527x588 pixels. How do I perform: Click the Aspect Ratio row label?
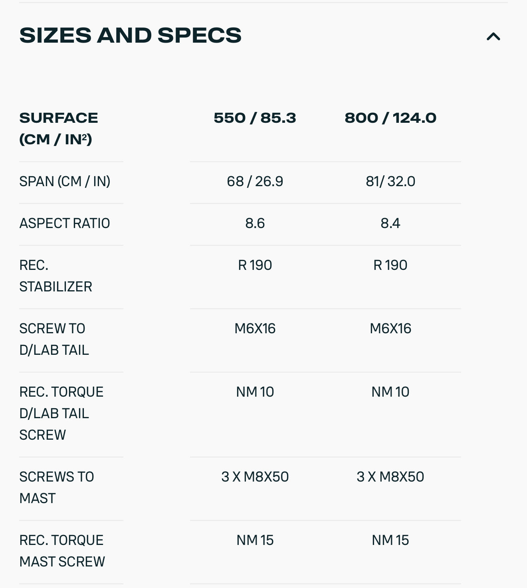pyautogui.click(x=65, y=223)
